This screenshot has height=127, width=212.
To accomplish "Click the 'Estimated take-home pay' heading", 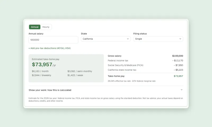I will tap(46, 59).
